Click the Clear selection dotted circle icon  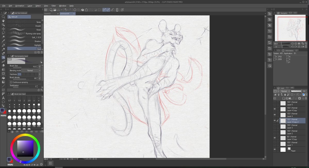[75, 10]
